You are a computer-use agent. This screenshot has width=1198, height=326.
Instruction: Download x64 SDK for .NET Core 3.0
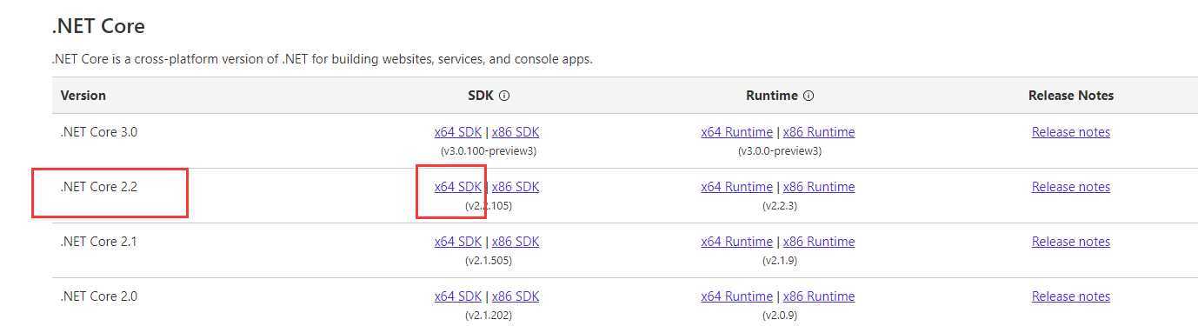pyautogui.click(x=458, y=132)
